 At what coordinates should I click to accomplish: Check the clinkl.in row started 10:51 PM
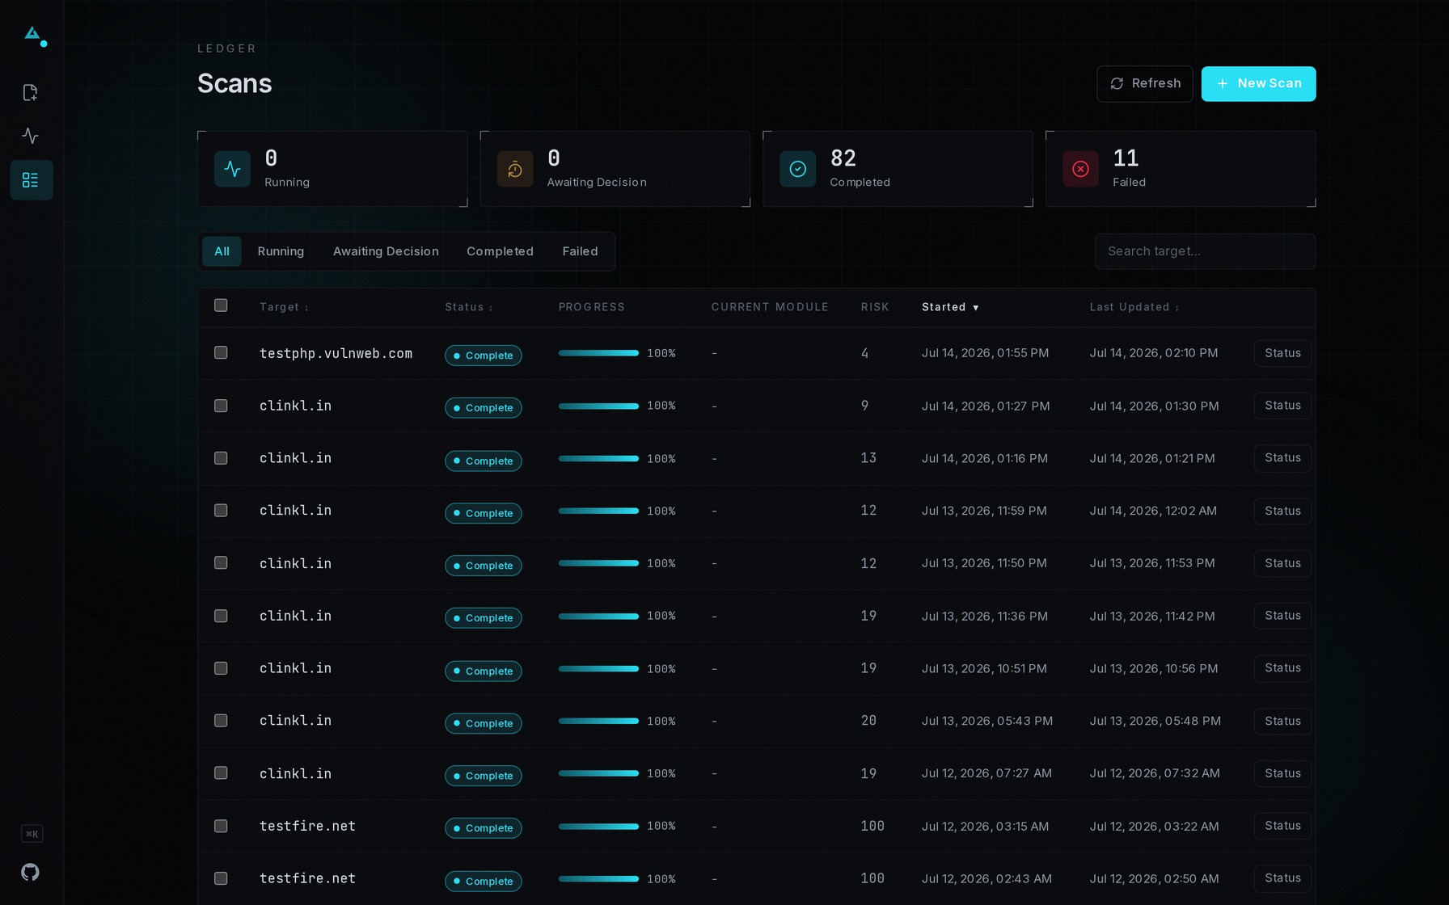coord(221,668)
